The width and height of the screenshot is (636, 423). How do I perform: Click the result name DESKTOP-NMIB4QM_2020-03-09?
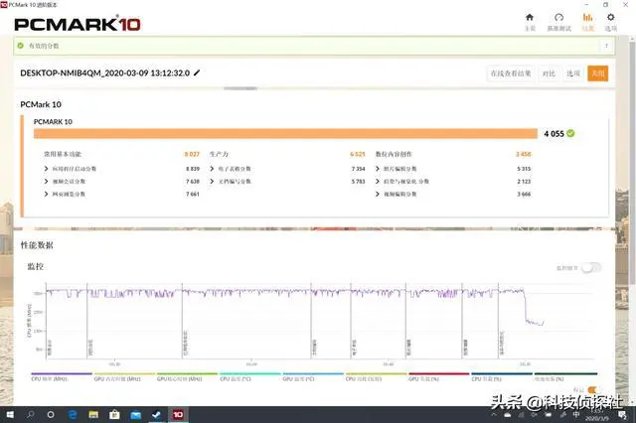[x=105, y=72]
